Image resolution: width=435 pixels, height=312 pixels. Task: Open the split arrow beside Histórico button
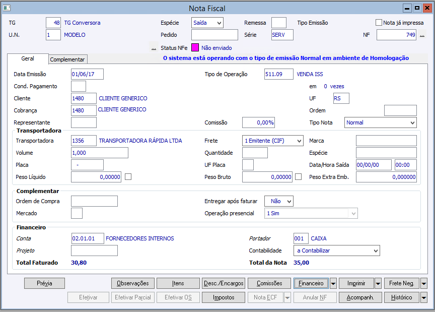(x=424, y=297)
